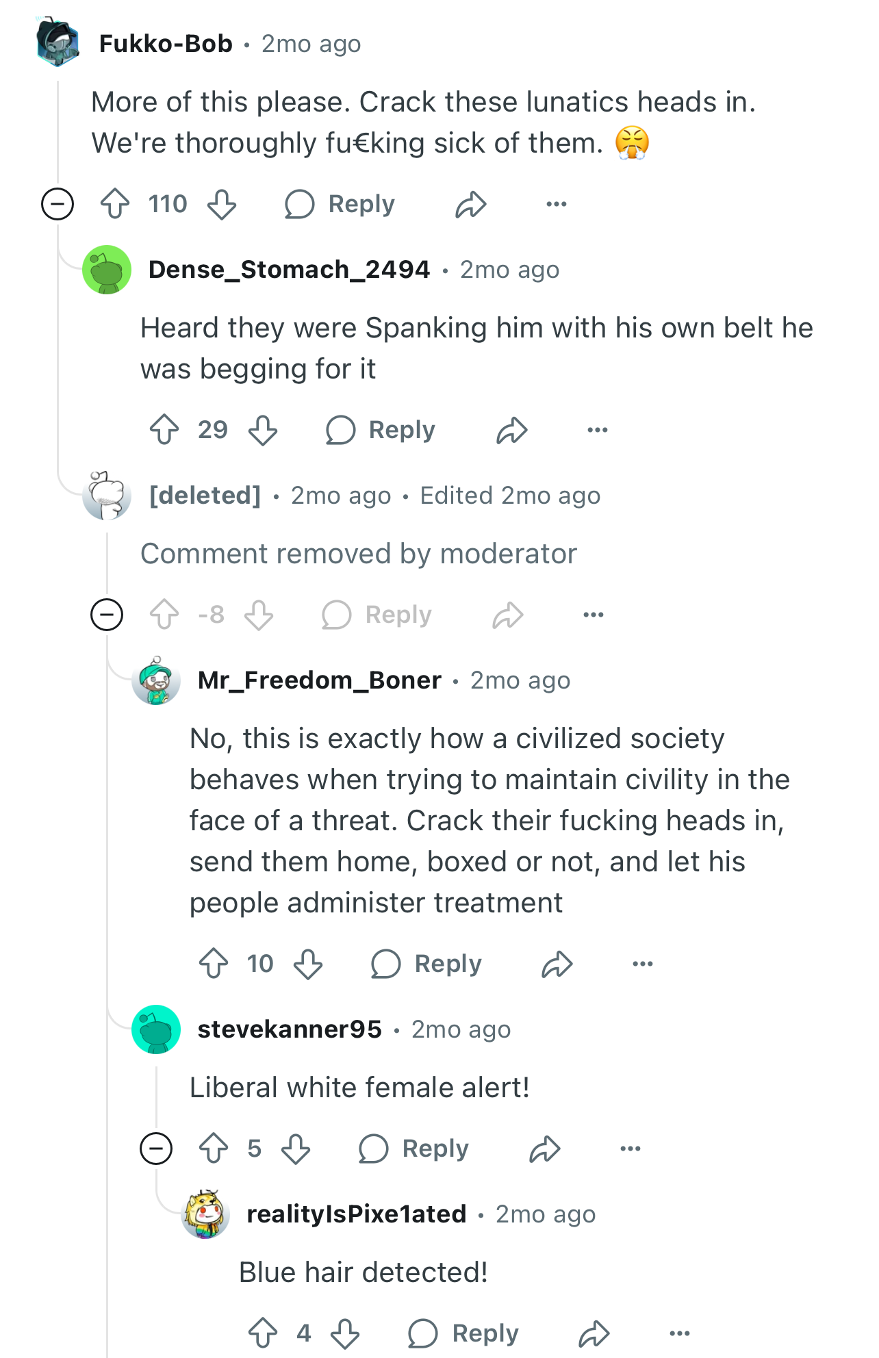Downvote Fukko-Bob's comment with 110 points

[222, 204]
